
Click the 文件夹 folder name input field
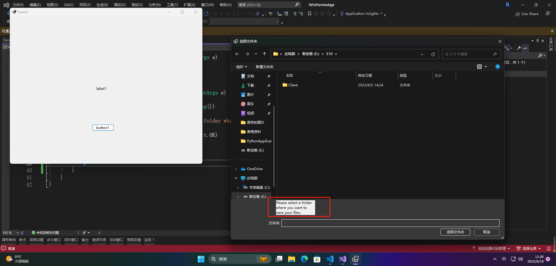point(390,223)
